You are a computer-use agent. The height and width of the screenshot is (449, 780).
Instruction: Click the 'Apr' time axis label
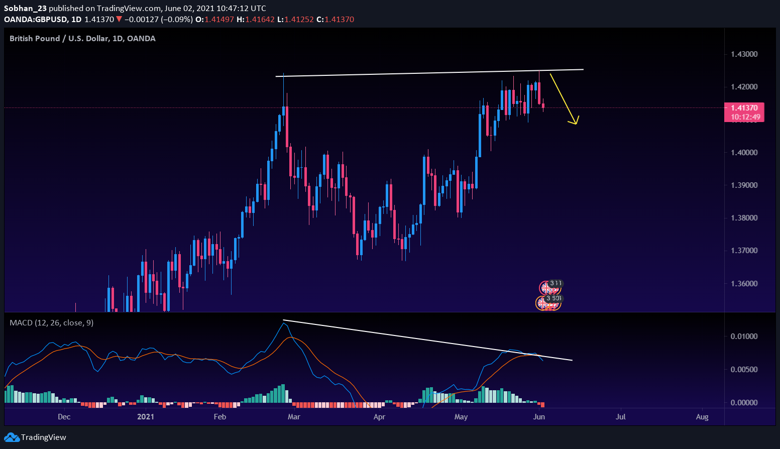tap(380, 417)
